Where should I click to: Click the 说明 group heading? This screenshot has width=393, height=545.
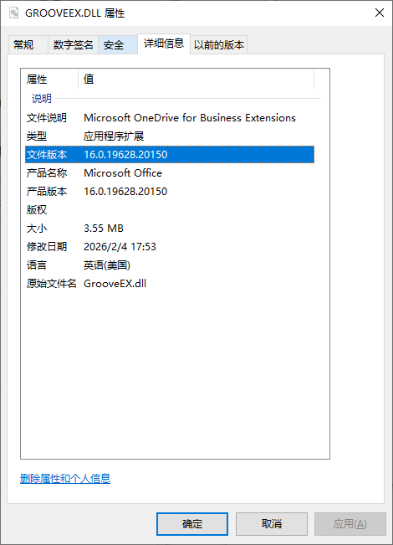point(42,99)
